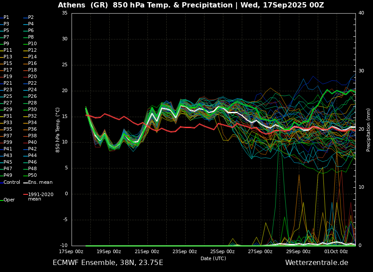The width and height of the screenshot is (373, 272).
Task: Click the P22 legend entry
Action: (32, 83)
